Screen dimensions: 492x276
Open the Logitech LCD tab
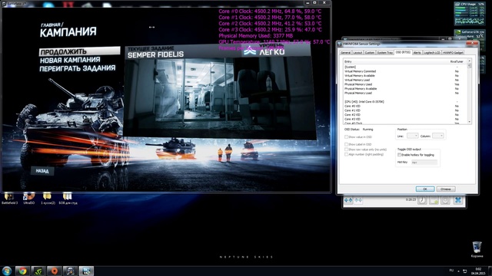click(x=432, y=53)
